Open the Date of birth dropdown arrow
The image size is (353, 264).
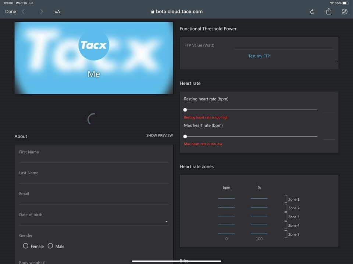[x=166, y=221]
